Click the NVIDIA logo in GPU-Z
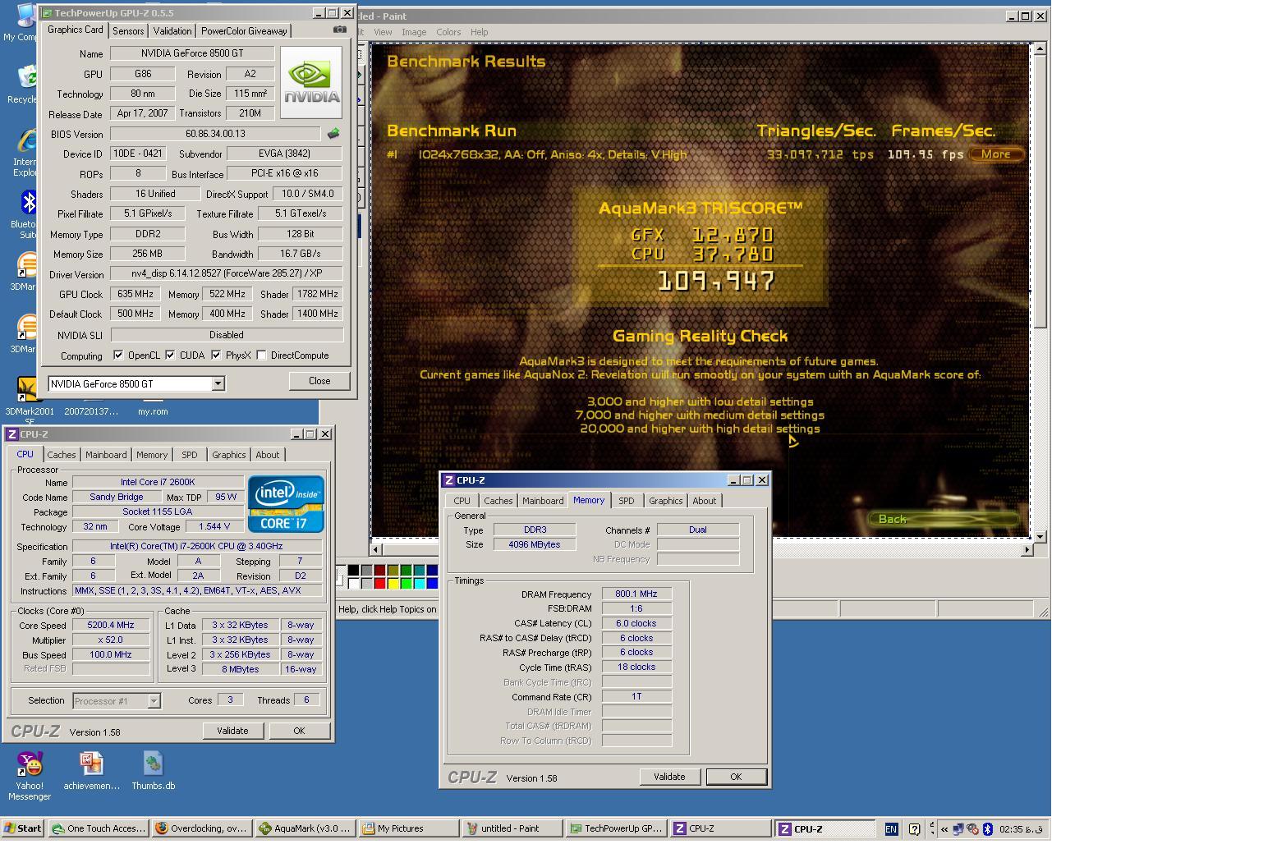The image size is (1277, 867). click(311, 82)
